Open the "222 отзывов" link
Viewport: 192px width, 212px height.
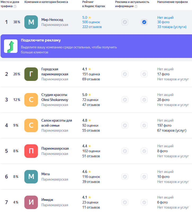point(92,27)
